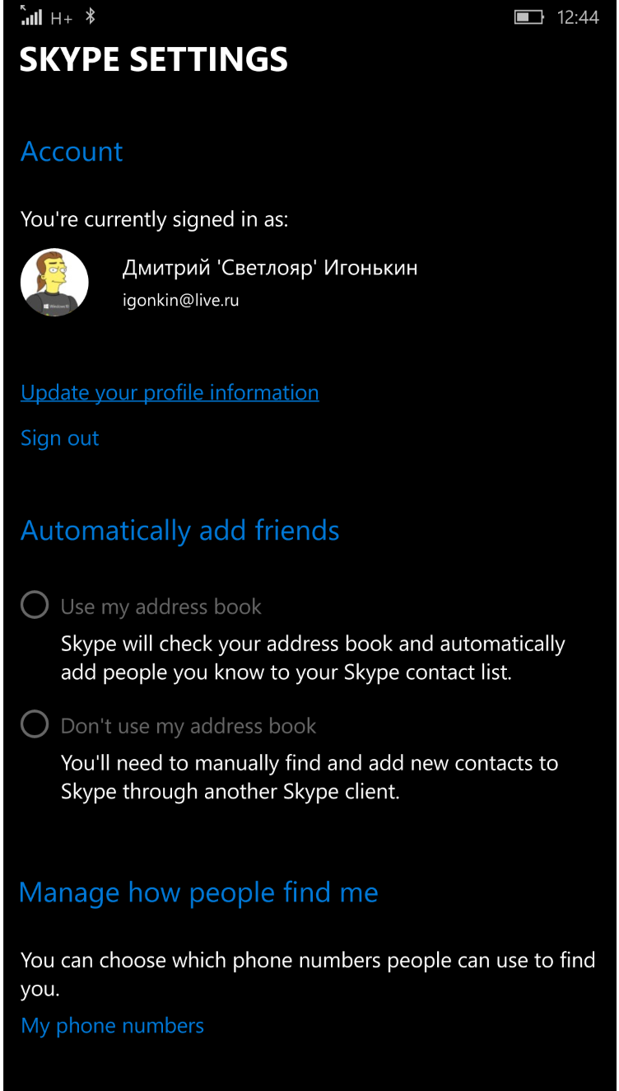Viewport: 619px width, 1091px height.
Task: Tap the SKYPE SETTINGS page title
Action: click(154, 59)
